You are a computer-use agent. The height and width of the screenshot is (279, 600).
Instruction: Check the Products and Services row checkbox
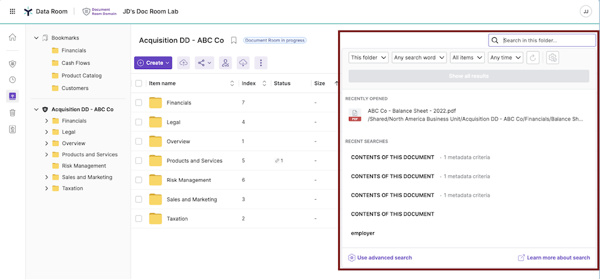click(x=139, y=161)
